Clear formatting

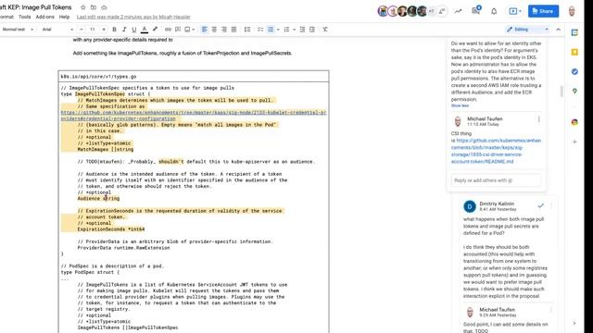pyautogui.click(x=325, y=30)
